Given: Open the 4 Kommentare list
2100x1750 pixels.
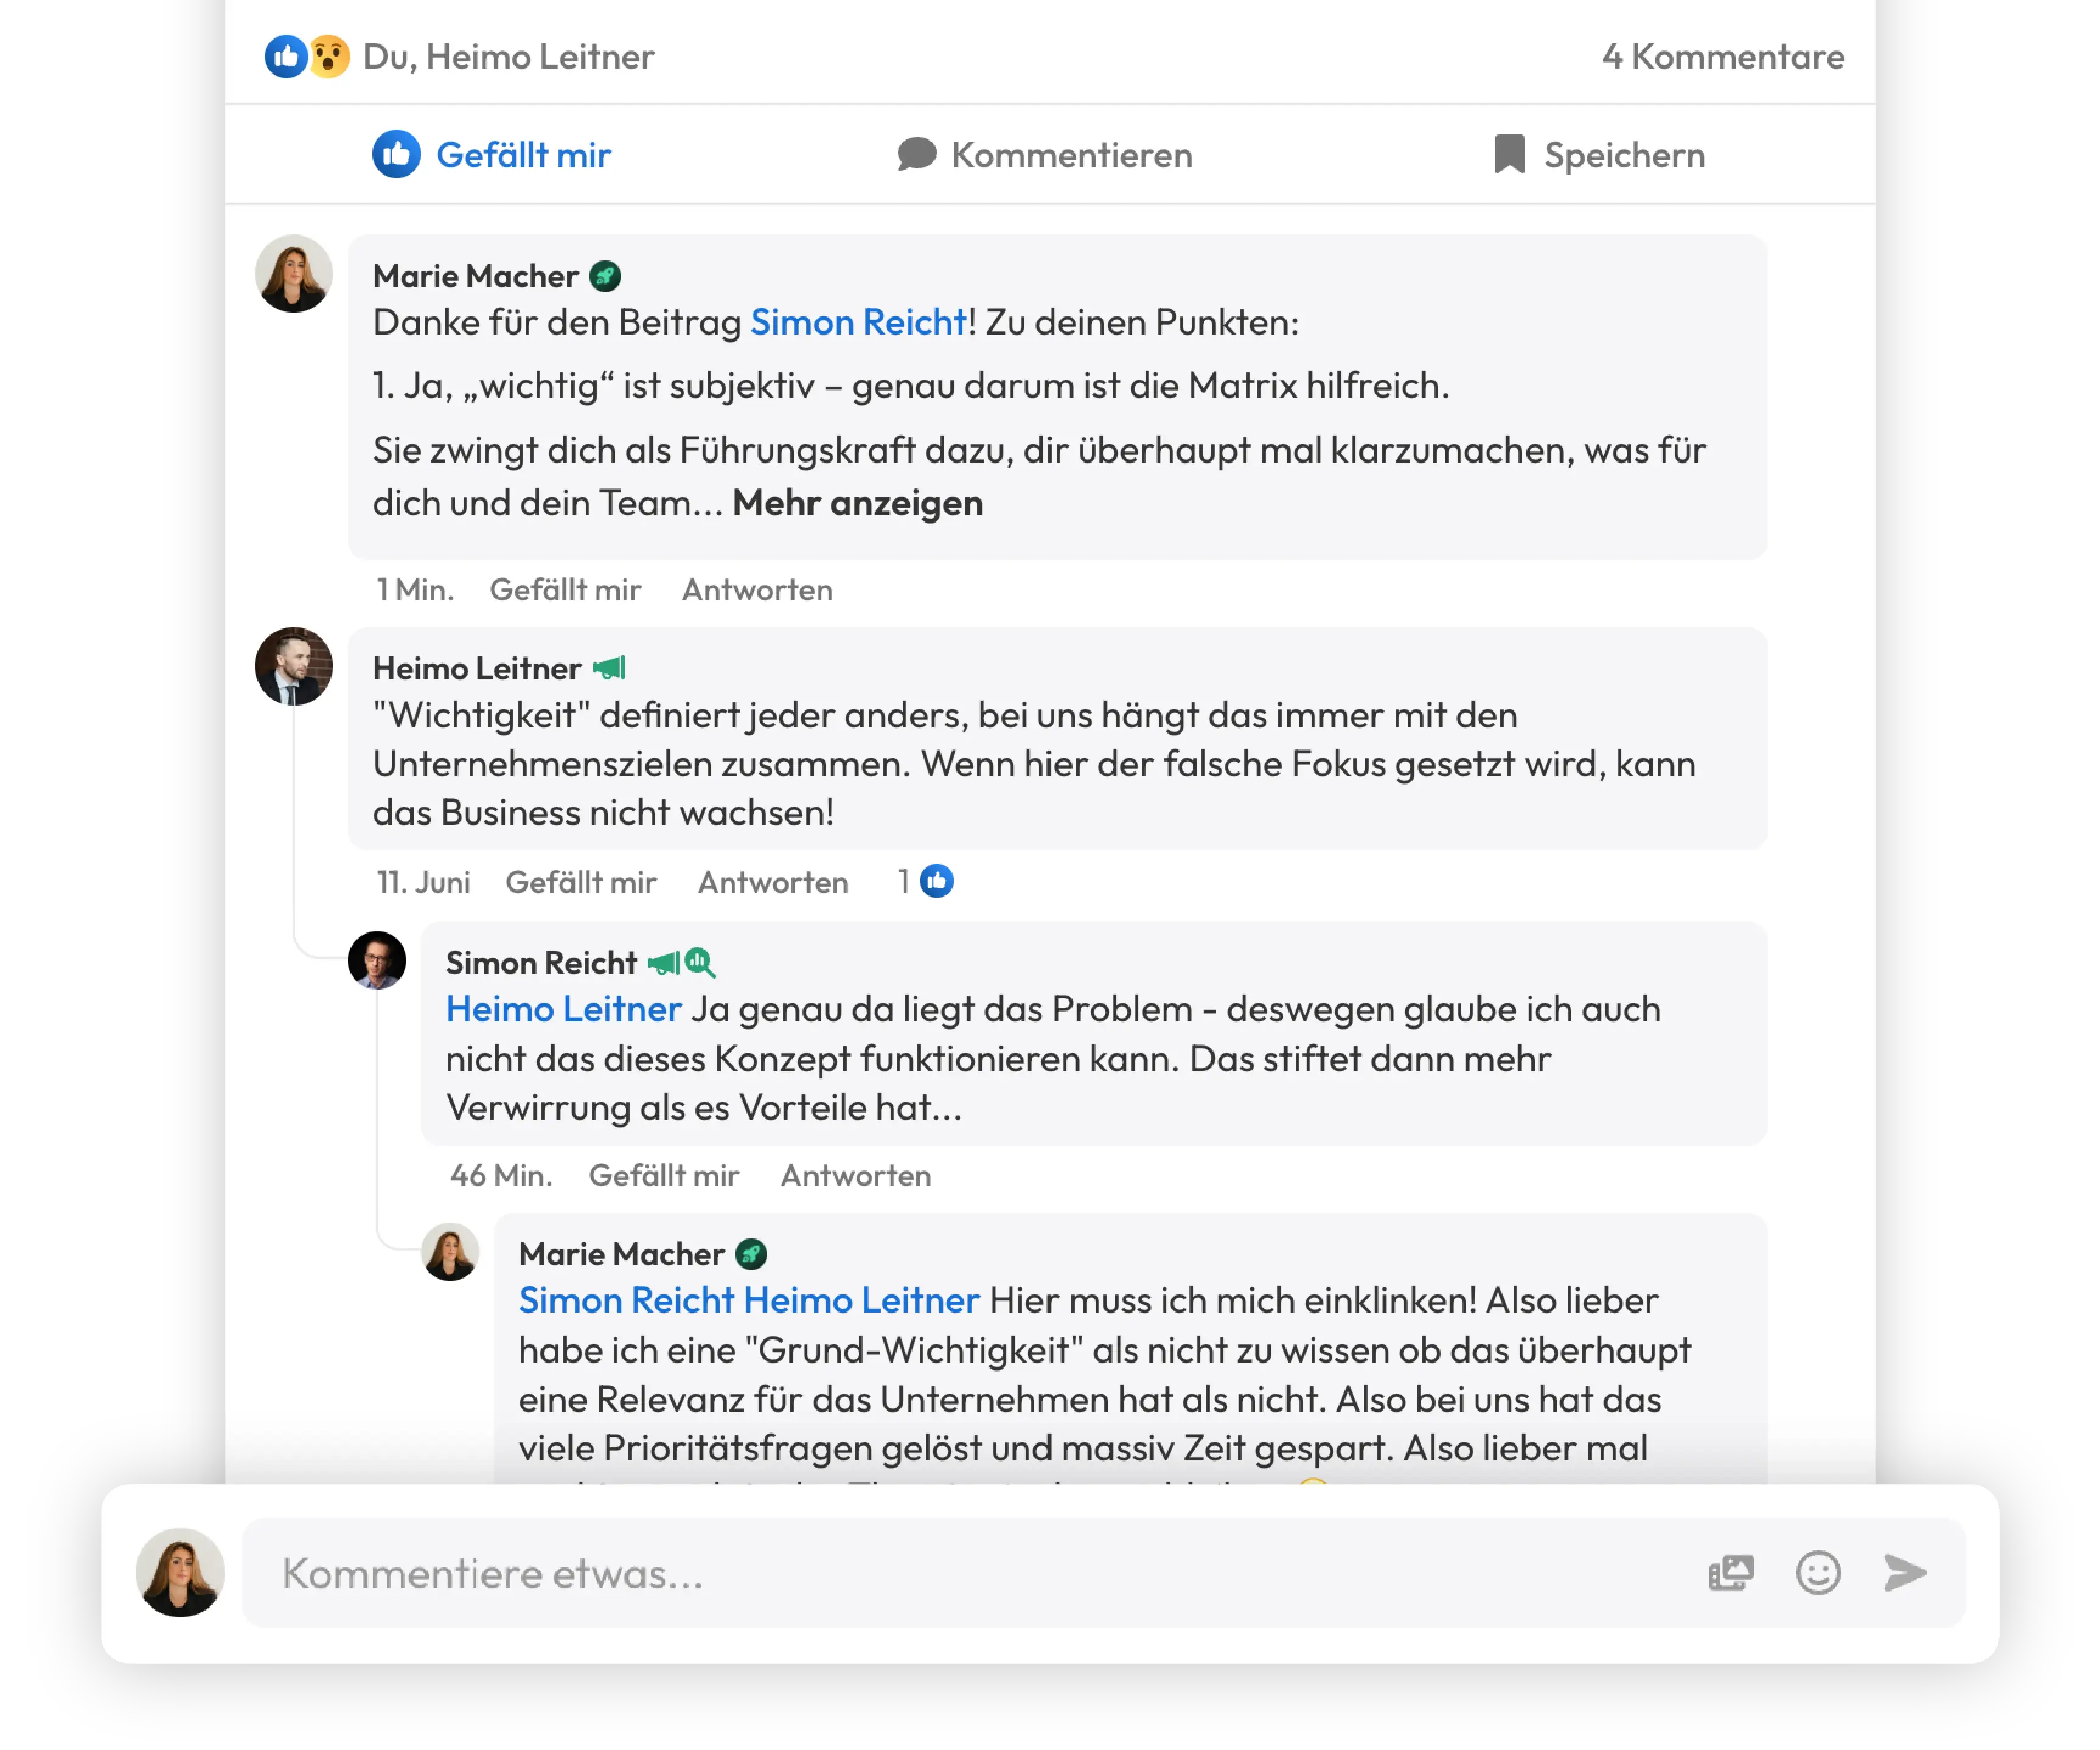Looking at the screenshot, I should (x=1722, y=57).
